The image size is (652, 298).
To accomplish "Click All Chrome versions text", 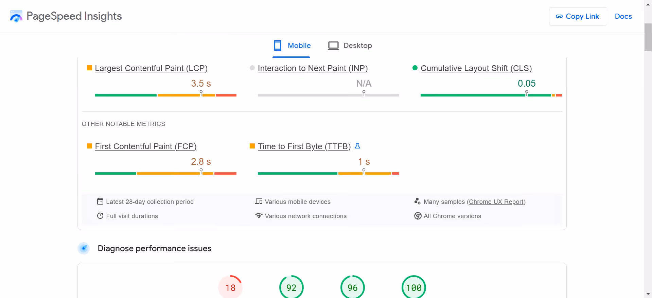I will point(453,216).
